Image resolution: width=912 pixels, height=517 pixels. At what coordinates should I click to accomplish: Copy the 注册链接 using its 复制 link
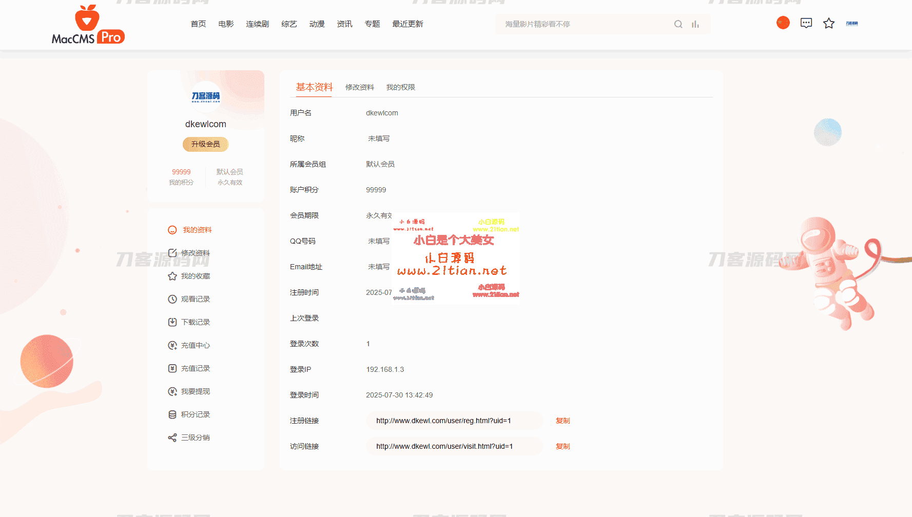point(562,421)
